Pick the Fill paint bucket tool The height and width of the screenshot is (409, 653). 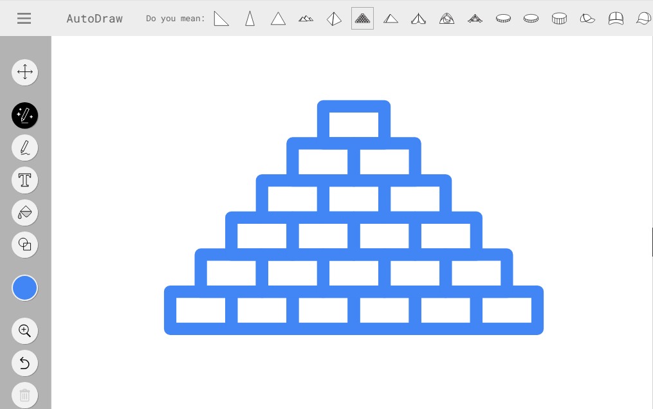(25, 213)
